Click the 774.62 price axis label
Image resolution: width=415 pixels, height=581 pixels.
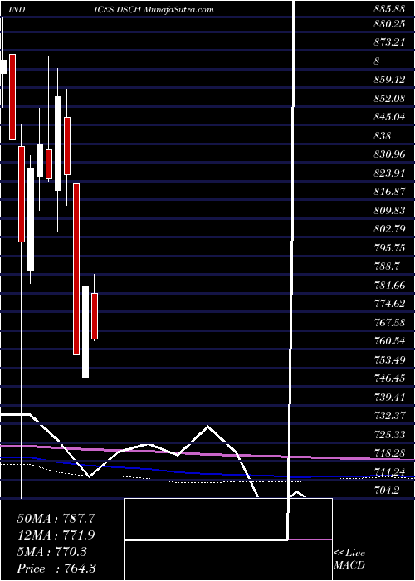pyautogui.click(x=388, y=304)
